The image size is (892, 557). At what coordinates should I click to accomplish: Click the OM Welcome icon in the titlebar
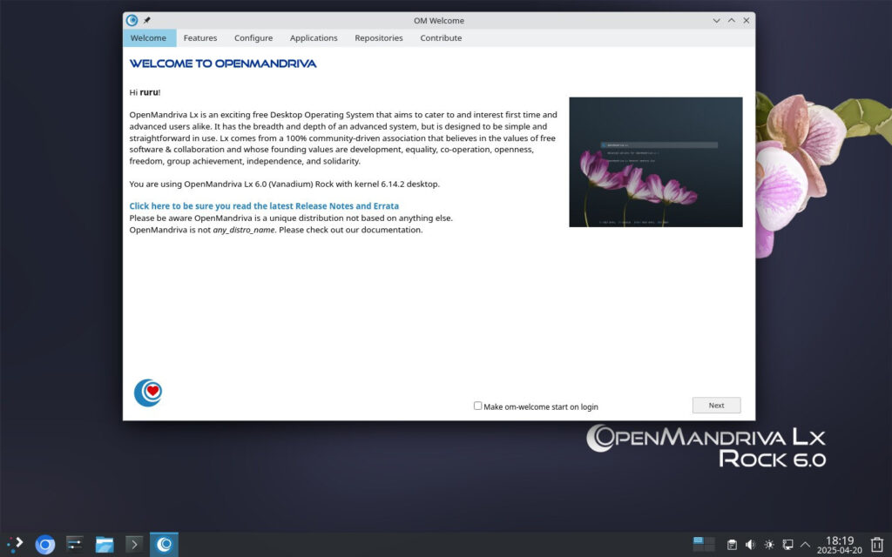click(x=131, y=19)
